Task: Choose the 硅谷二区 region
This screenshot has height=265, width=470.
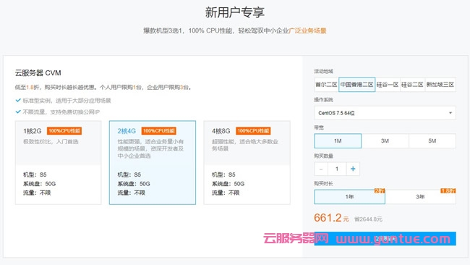Action: (412, 85)
